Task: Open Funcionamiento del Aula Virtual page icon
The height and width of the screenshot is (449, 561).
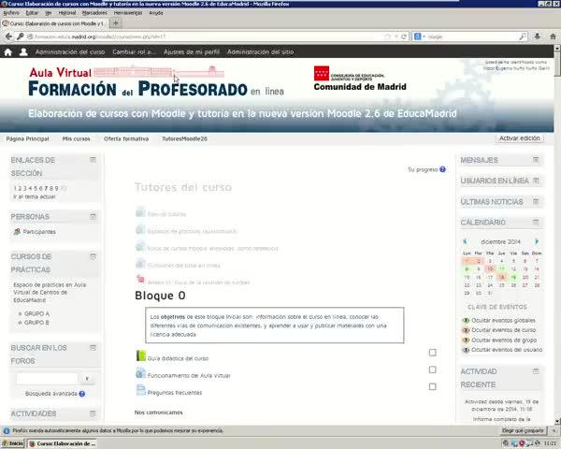Action: (x=141, y=373)
